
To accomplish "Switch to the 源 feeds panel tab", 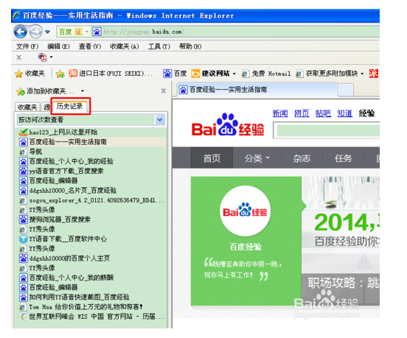I will (x=47, y=107).
